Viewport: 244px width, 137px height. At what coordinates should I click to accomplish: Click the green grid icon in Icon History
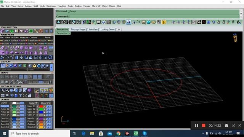click(x=31, y=31)
